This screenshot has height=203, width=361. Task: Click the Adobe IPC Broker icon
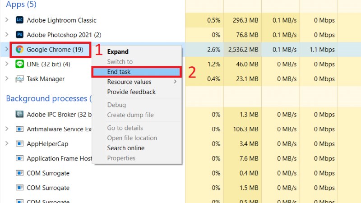click(19, 114)
